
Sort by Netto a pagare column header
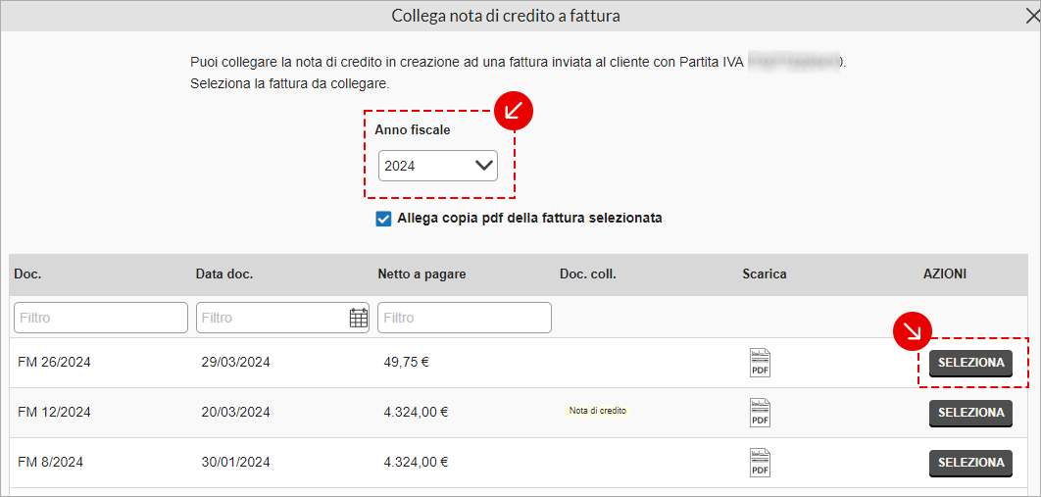click(421, 274)
